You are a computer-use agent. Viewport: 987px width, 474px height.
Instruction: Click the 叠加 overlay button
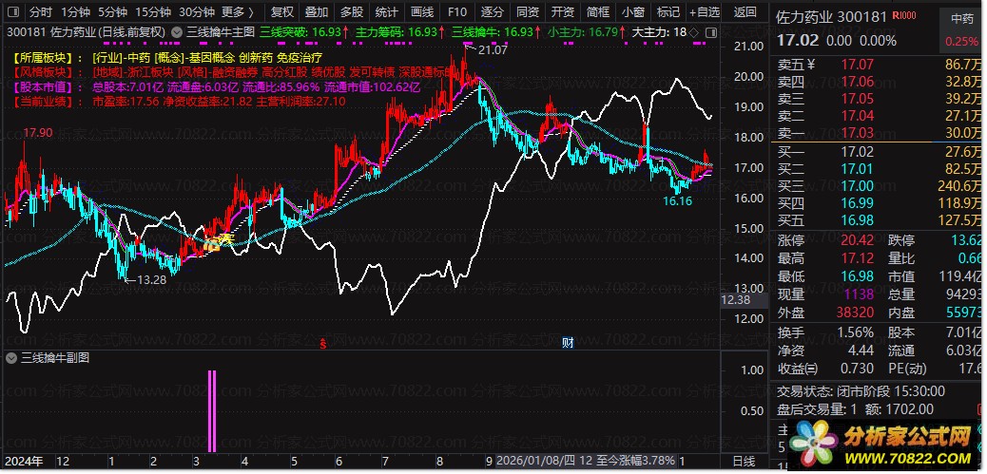point(317,12)
